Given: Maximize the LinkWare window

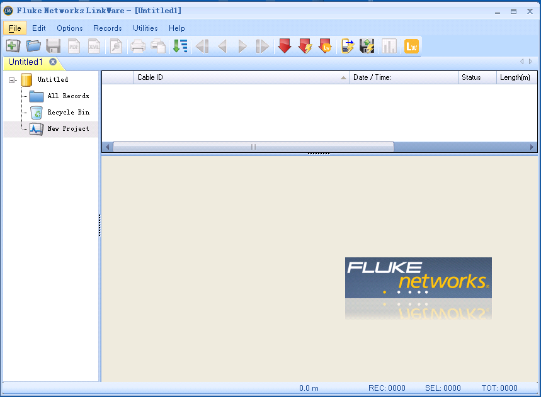Looking at the screenshot, I should click(x=514, y=11).
